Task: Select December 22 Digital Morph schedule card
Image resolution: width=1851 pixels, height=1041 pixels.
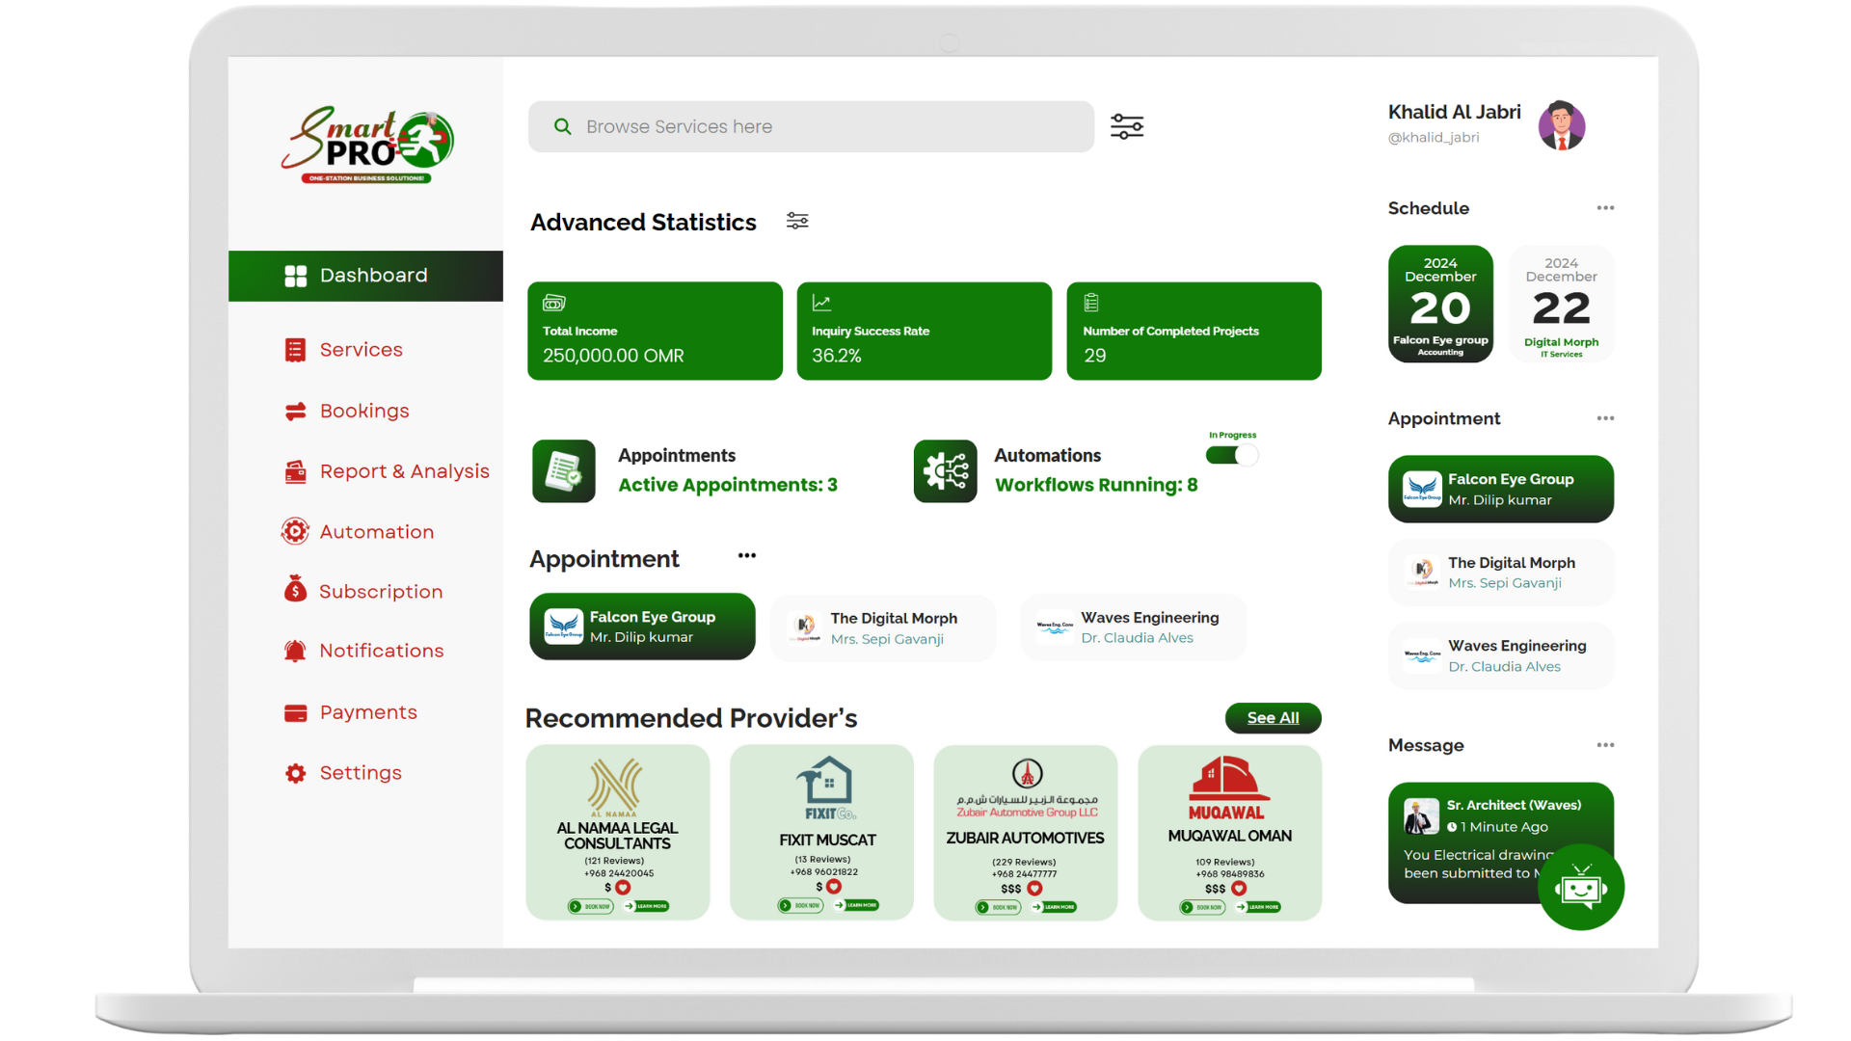Action: [1561, 305]
